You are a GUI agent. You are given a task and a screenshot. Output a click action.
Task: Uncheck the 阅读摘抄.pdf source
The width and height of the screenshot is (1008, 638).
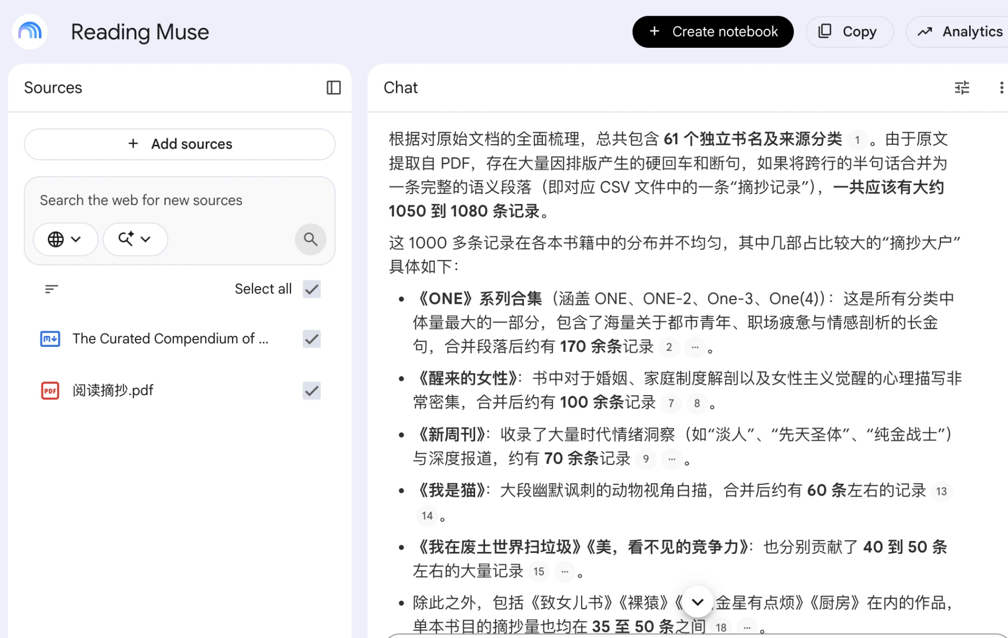coord(312,390)
